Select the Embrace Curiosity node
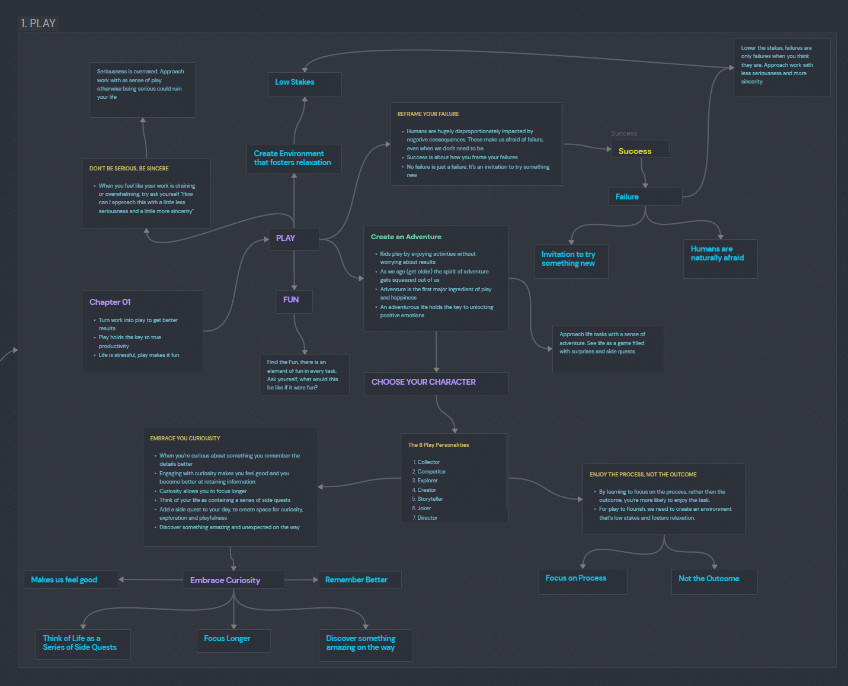Screen dimensions: 848x686 (x=233, y=580)
